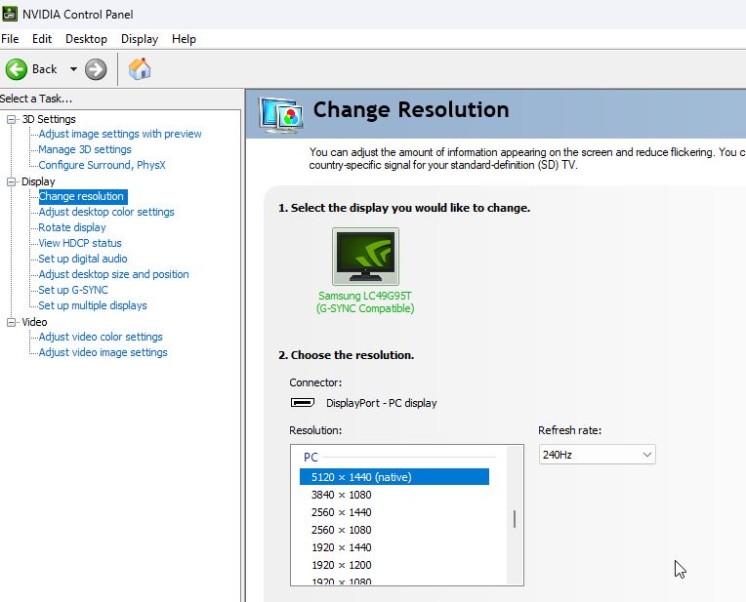The image size is (746, 602).
Task: Go to the Home page icon
Action: pyautogui.click(x=140, y=69)
